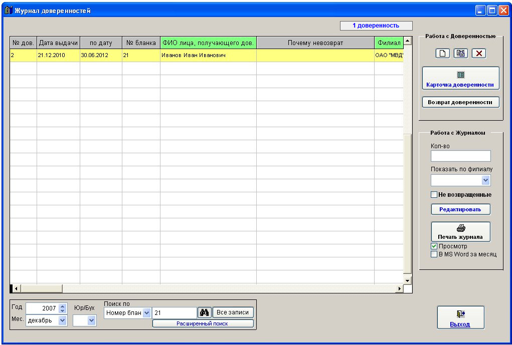The height and width of the screenshot is (345, 512).
Task: Open the Юр/Бух dropdown
Action: click(x=91, y=320)
